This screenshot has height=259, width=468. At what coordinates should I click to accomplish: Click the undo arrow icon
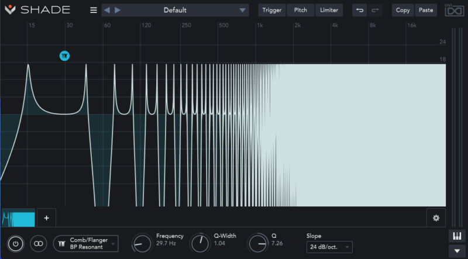point(360,10)
